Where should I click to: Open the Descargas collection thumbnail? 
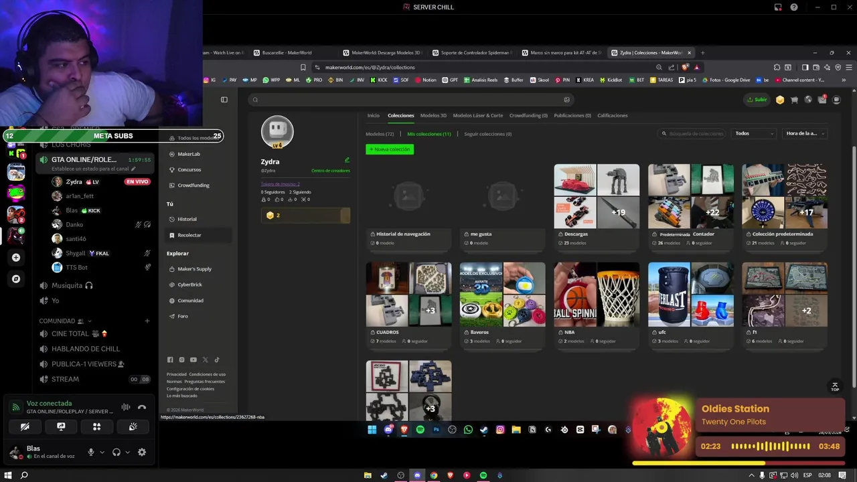coord(597,196)
